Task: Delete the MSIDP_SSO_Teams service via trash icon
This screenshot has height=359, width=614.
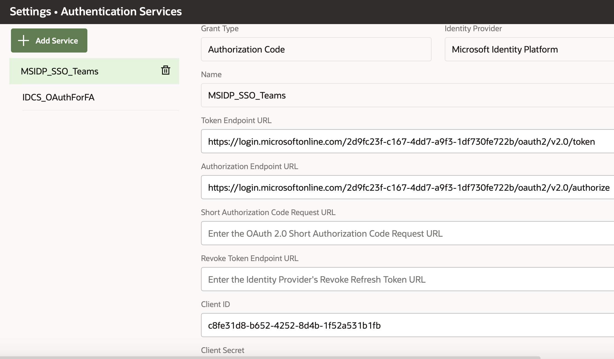Action: click(x=165, y=70)
